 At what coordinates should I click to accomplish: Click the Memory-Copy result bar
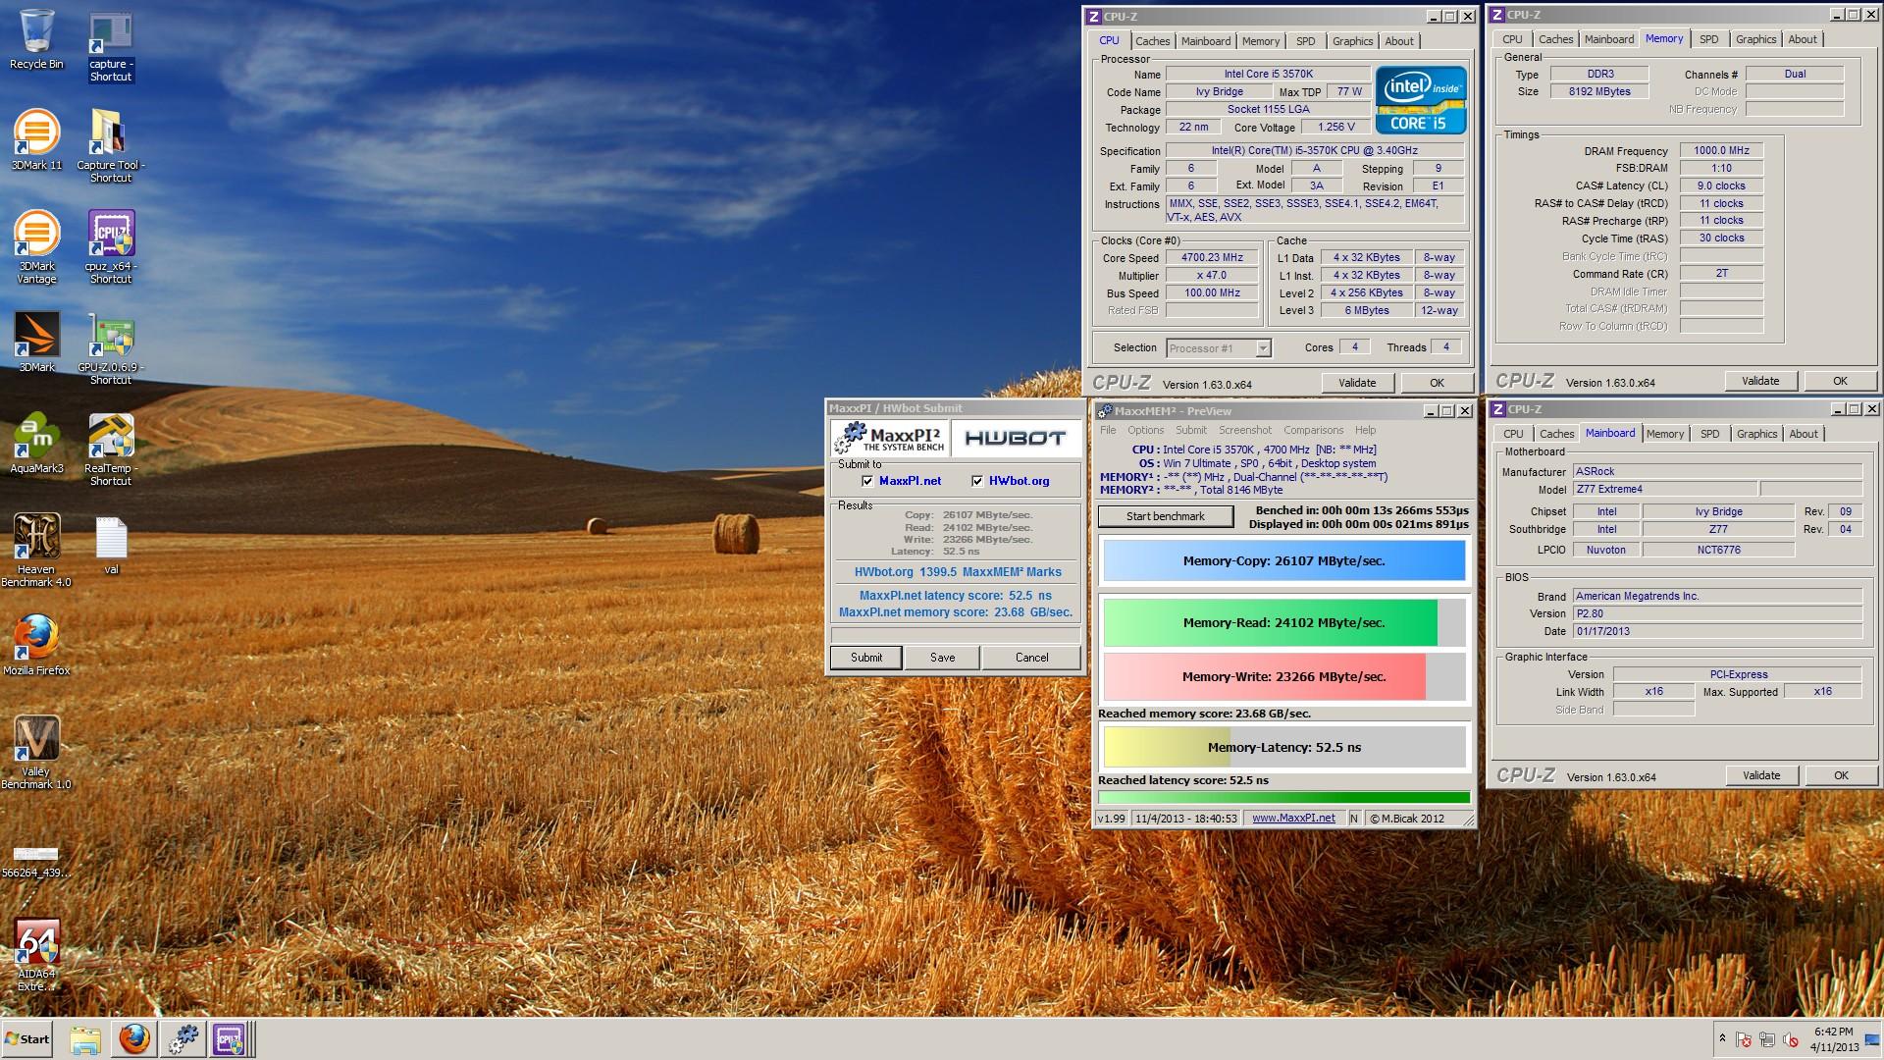coord(1283,561)
